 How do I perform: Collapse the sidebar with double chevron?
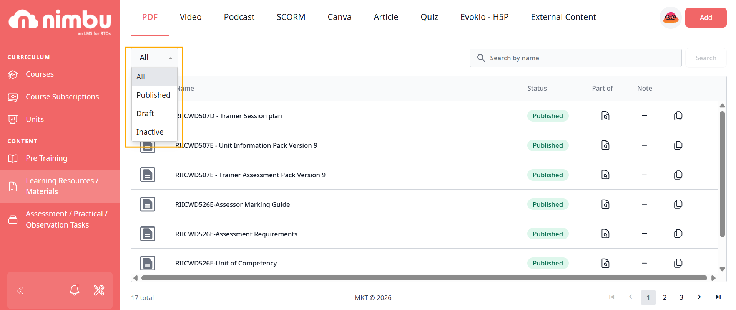(x=20, y=290)
